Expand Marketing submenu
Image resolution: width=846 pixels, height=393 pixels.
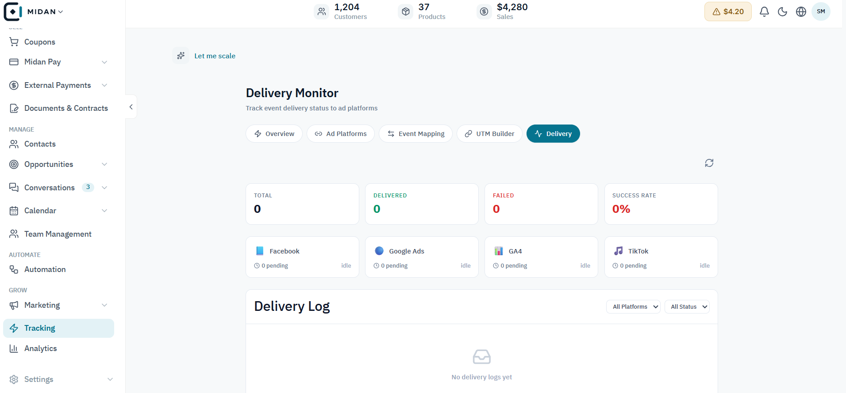pyautogui.click(x=104, y=305)
